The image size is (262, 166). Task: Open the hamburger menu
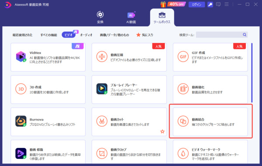coord(227,4)
